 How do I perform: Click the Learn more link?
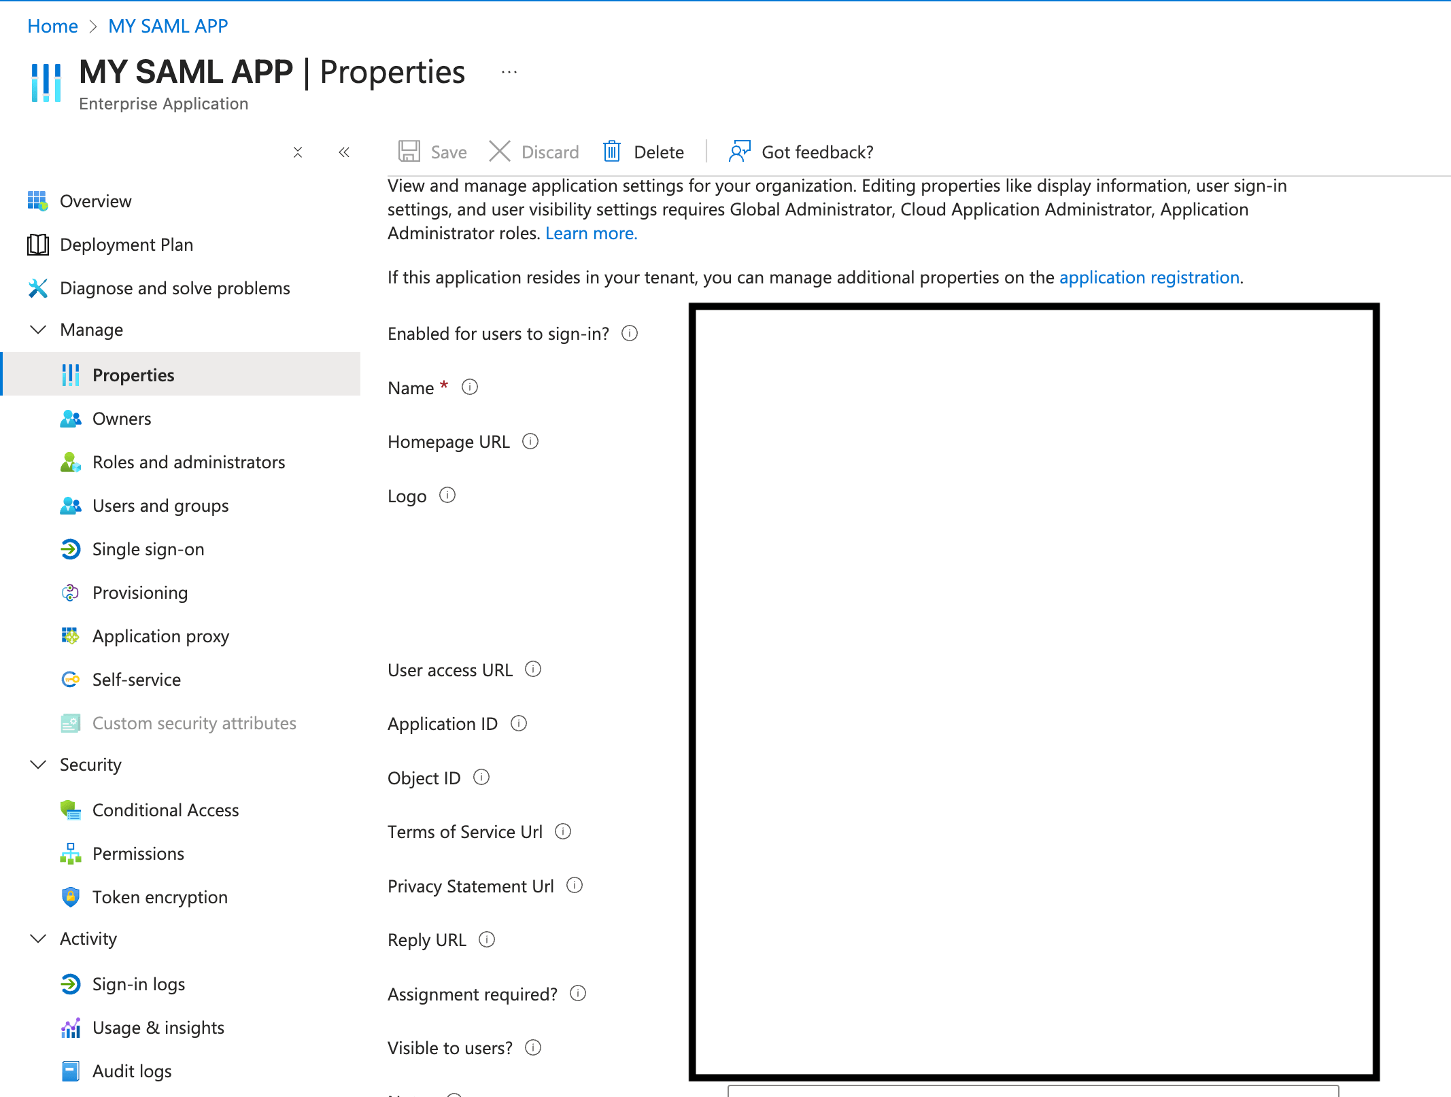591,233
